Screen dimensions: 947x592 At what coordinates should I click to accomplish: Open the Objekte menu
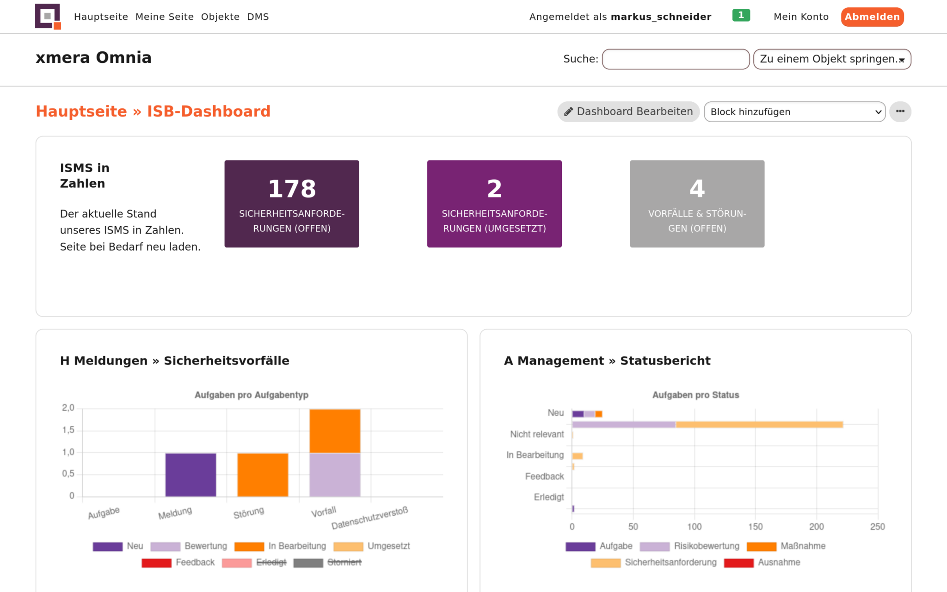point(220,17)
